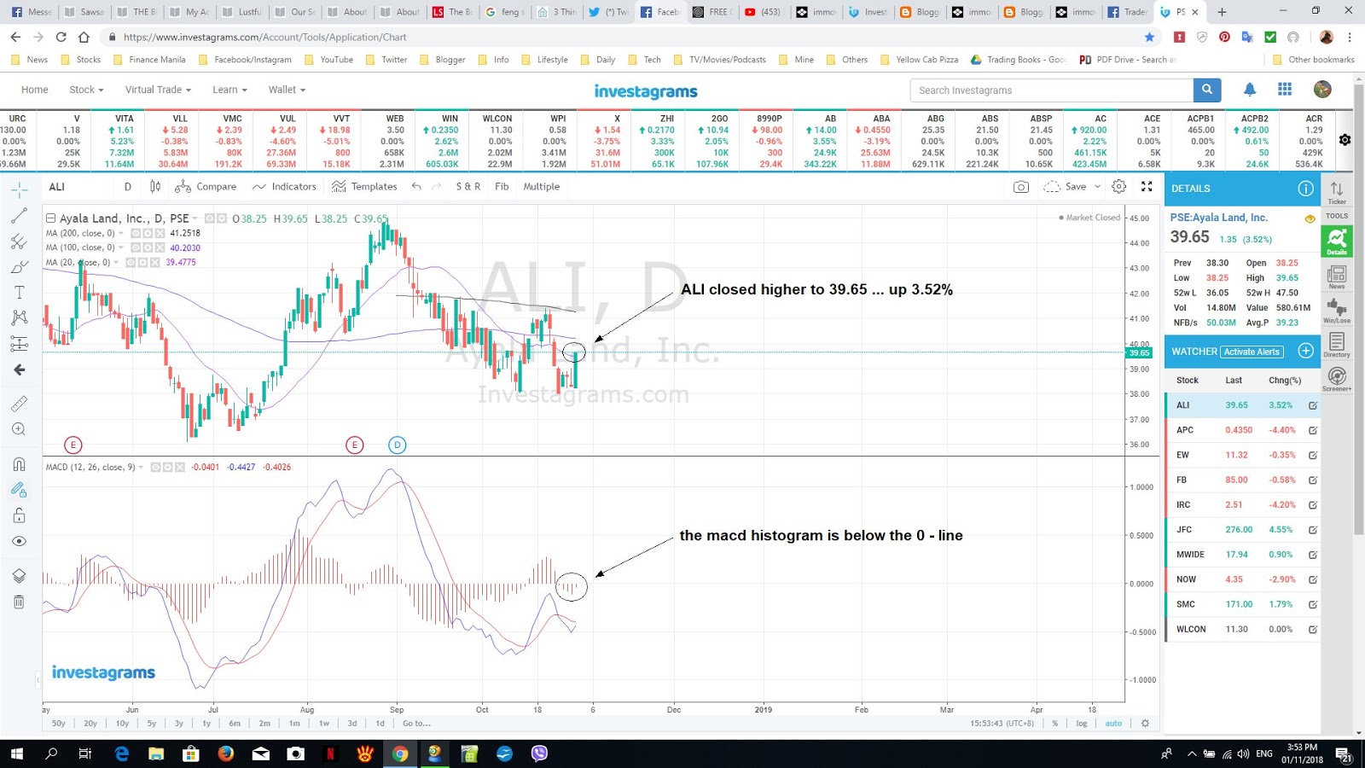The height and width of the screenshot is (768, 1365).
Task: Open the MACD (12, 26, close, 9) dropdown arrow
Action: click(141, 467)
